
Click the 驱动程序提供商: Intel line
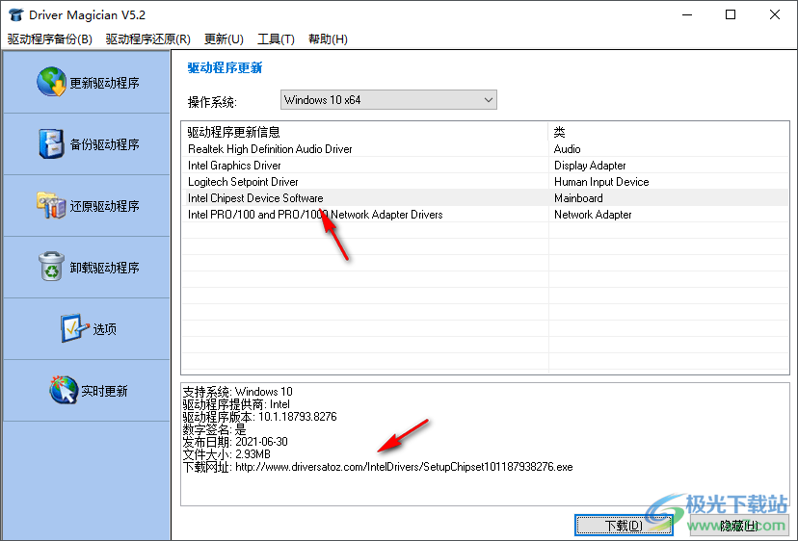(236, 404)
